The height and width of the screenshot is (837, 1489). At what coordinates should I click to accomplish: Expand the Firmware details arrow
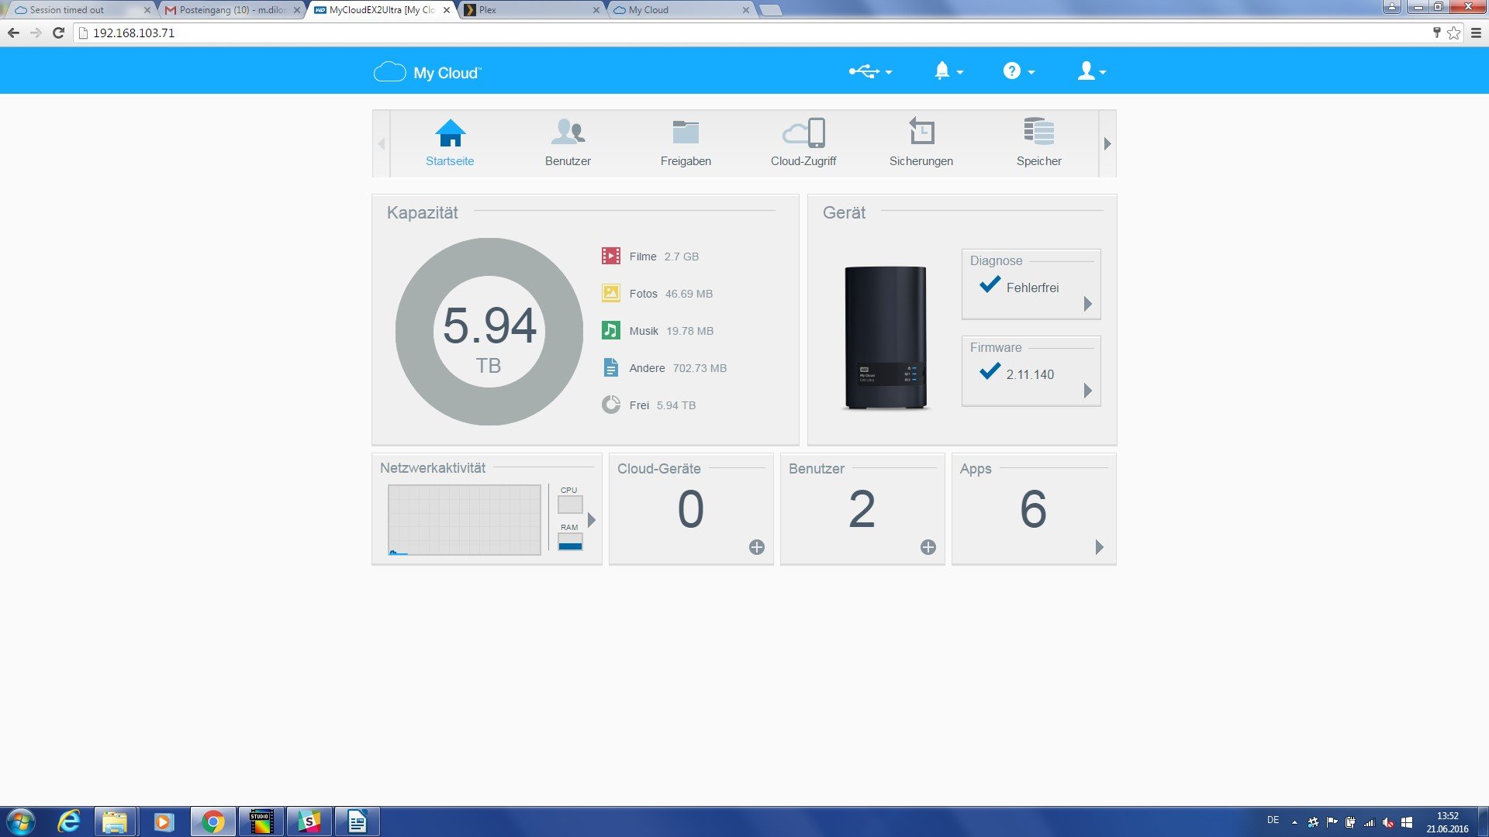[1087, 391]
